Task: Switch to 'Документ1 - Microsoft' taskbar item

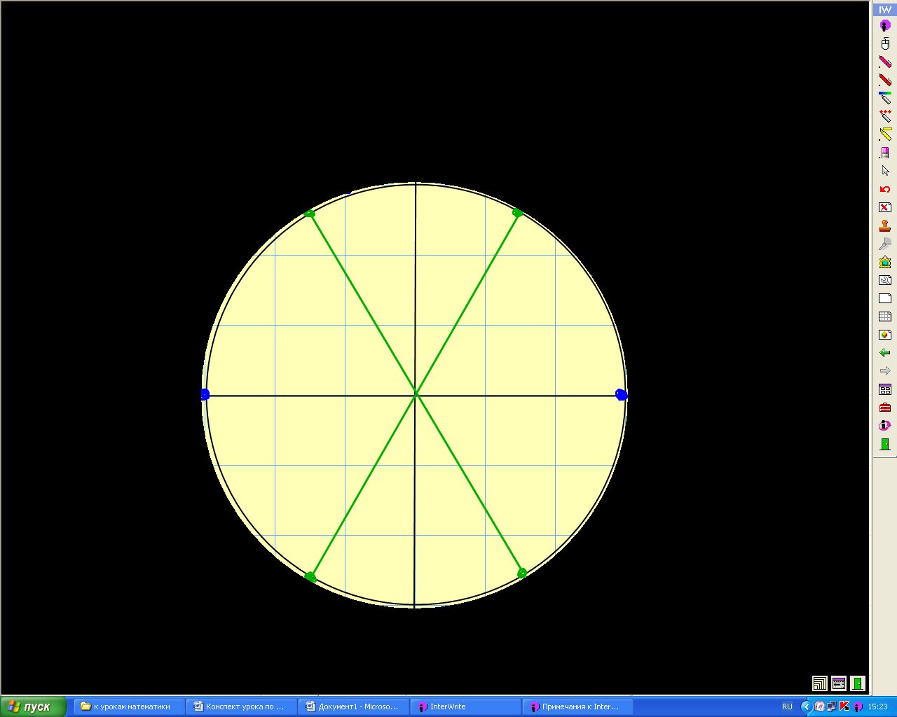Action: (x=354, y=706)
